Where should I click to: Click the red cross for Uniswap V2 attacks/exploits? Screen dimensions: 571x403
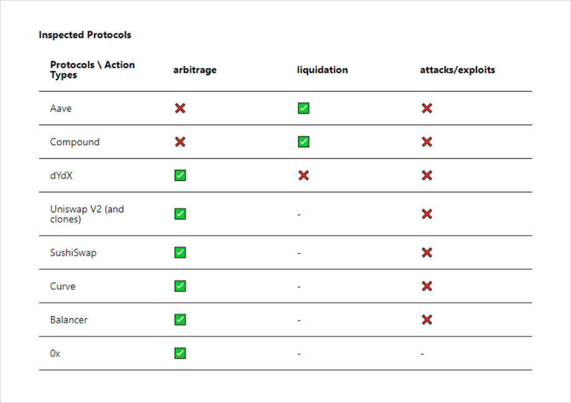point(427,214)
